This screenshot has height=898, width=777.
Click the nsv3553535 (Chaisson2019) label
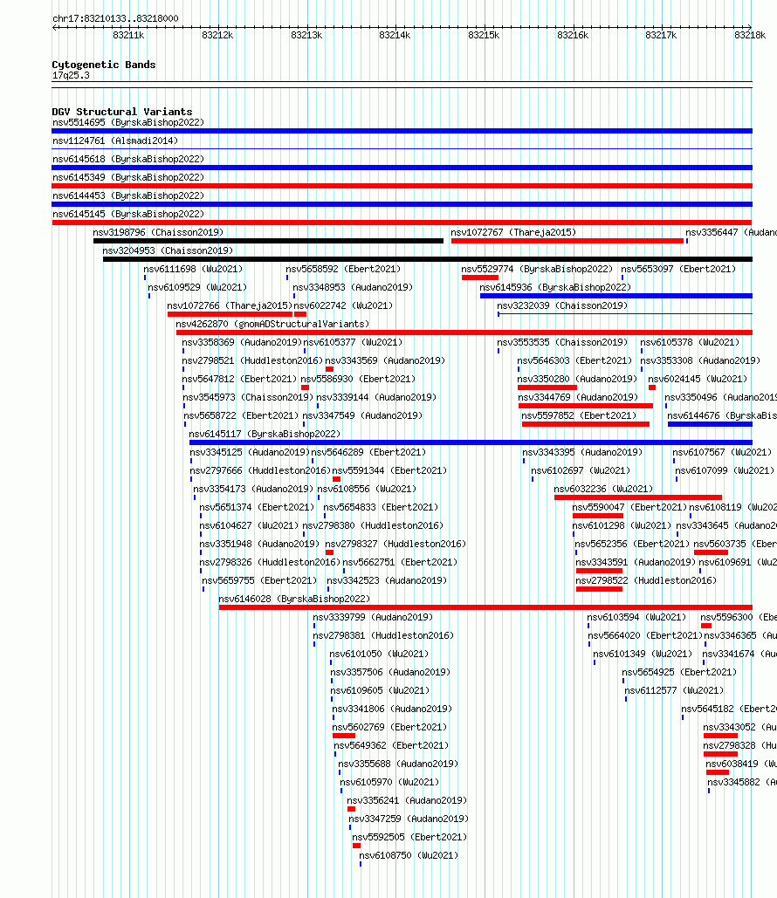pos(562,342)
